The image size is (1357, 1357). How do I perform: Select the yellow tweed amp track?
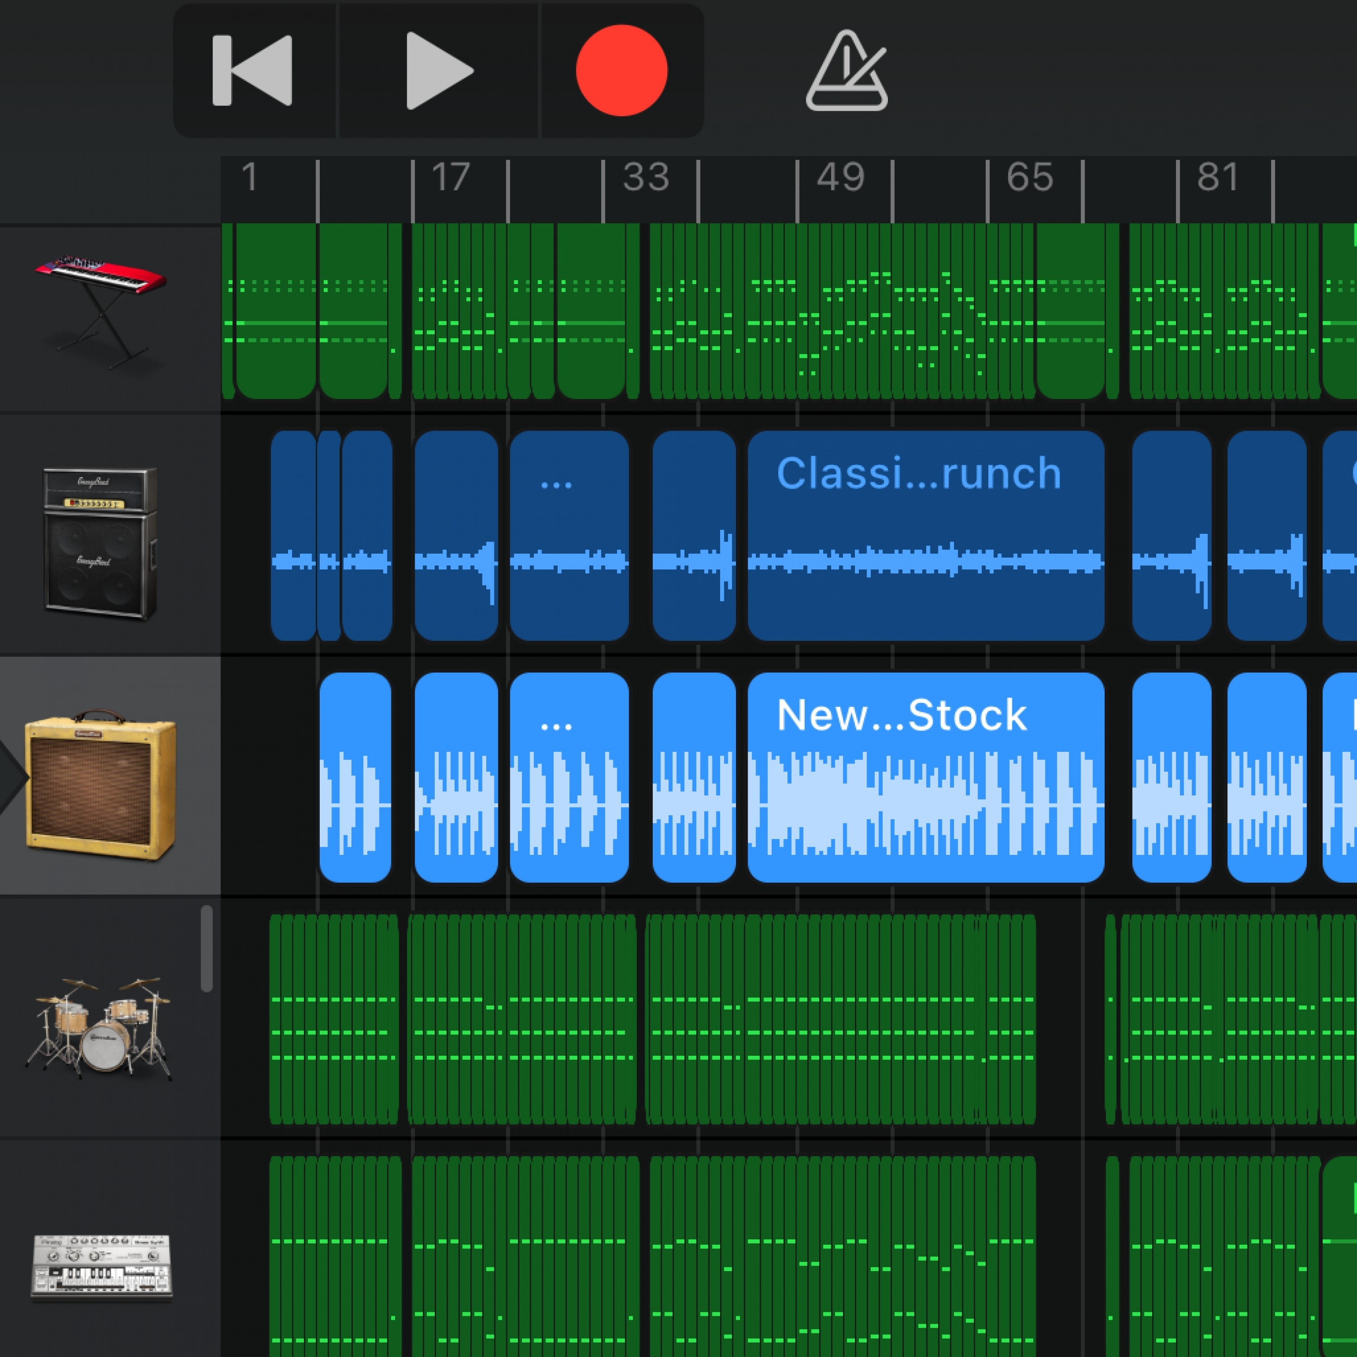click(100, 784)
